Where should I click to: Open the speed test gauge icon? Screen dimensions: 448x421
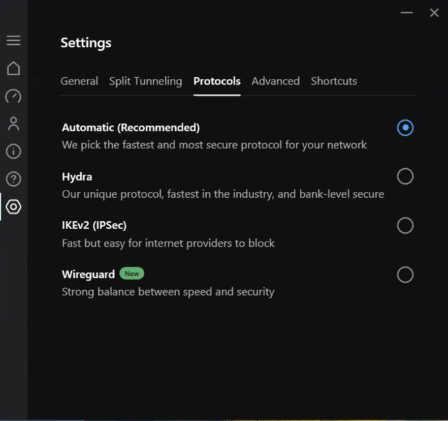point(13,96)
